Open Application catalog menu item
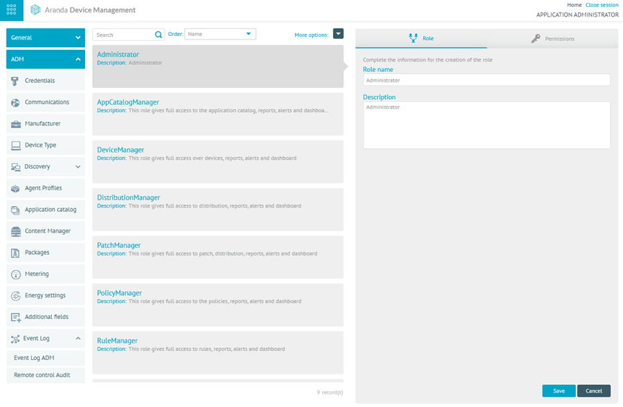Screen dimensions: 623x407 pos(46,210)
